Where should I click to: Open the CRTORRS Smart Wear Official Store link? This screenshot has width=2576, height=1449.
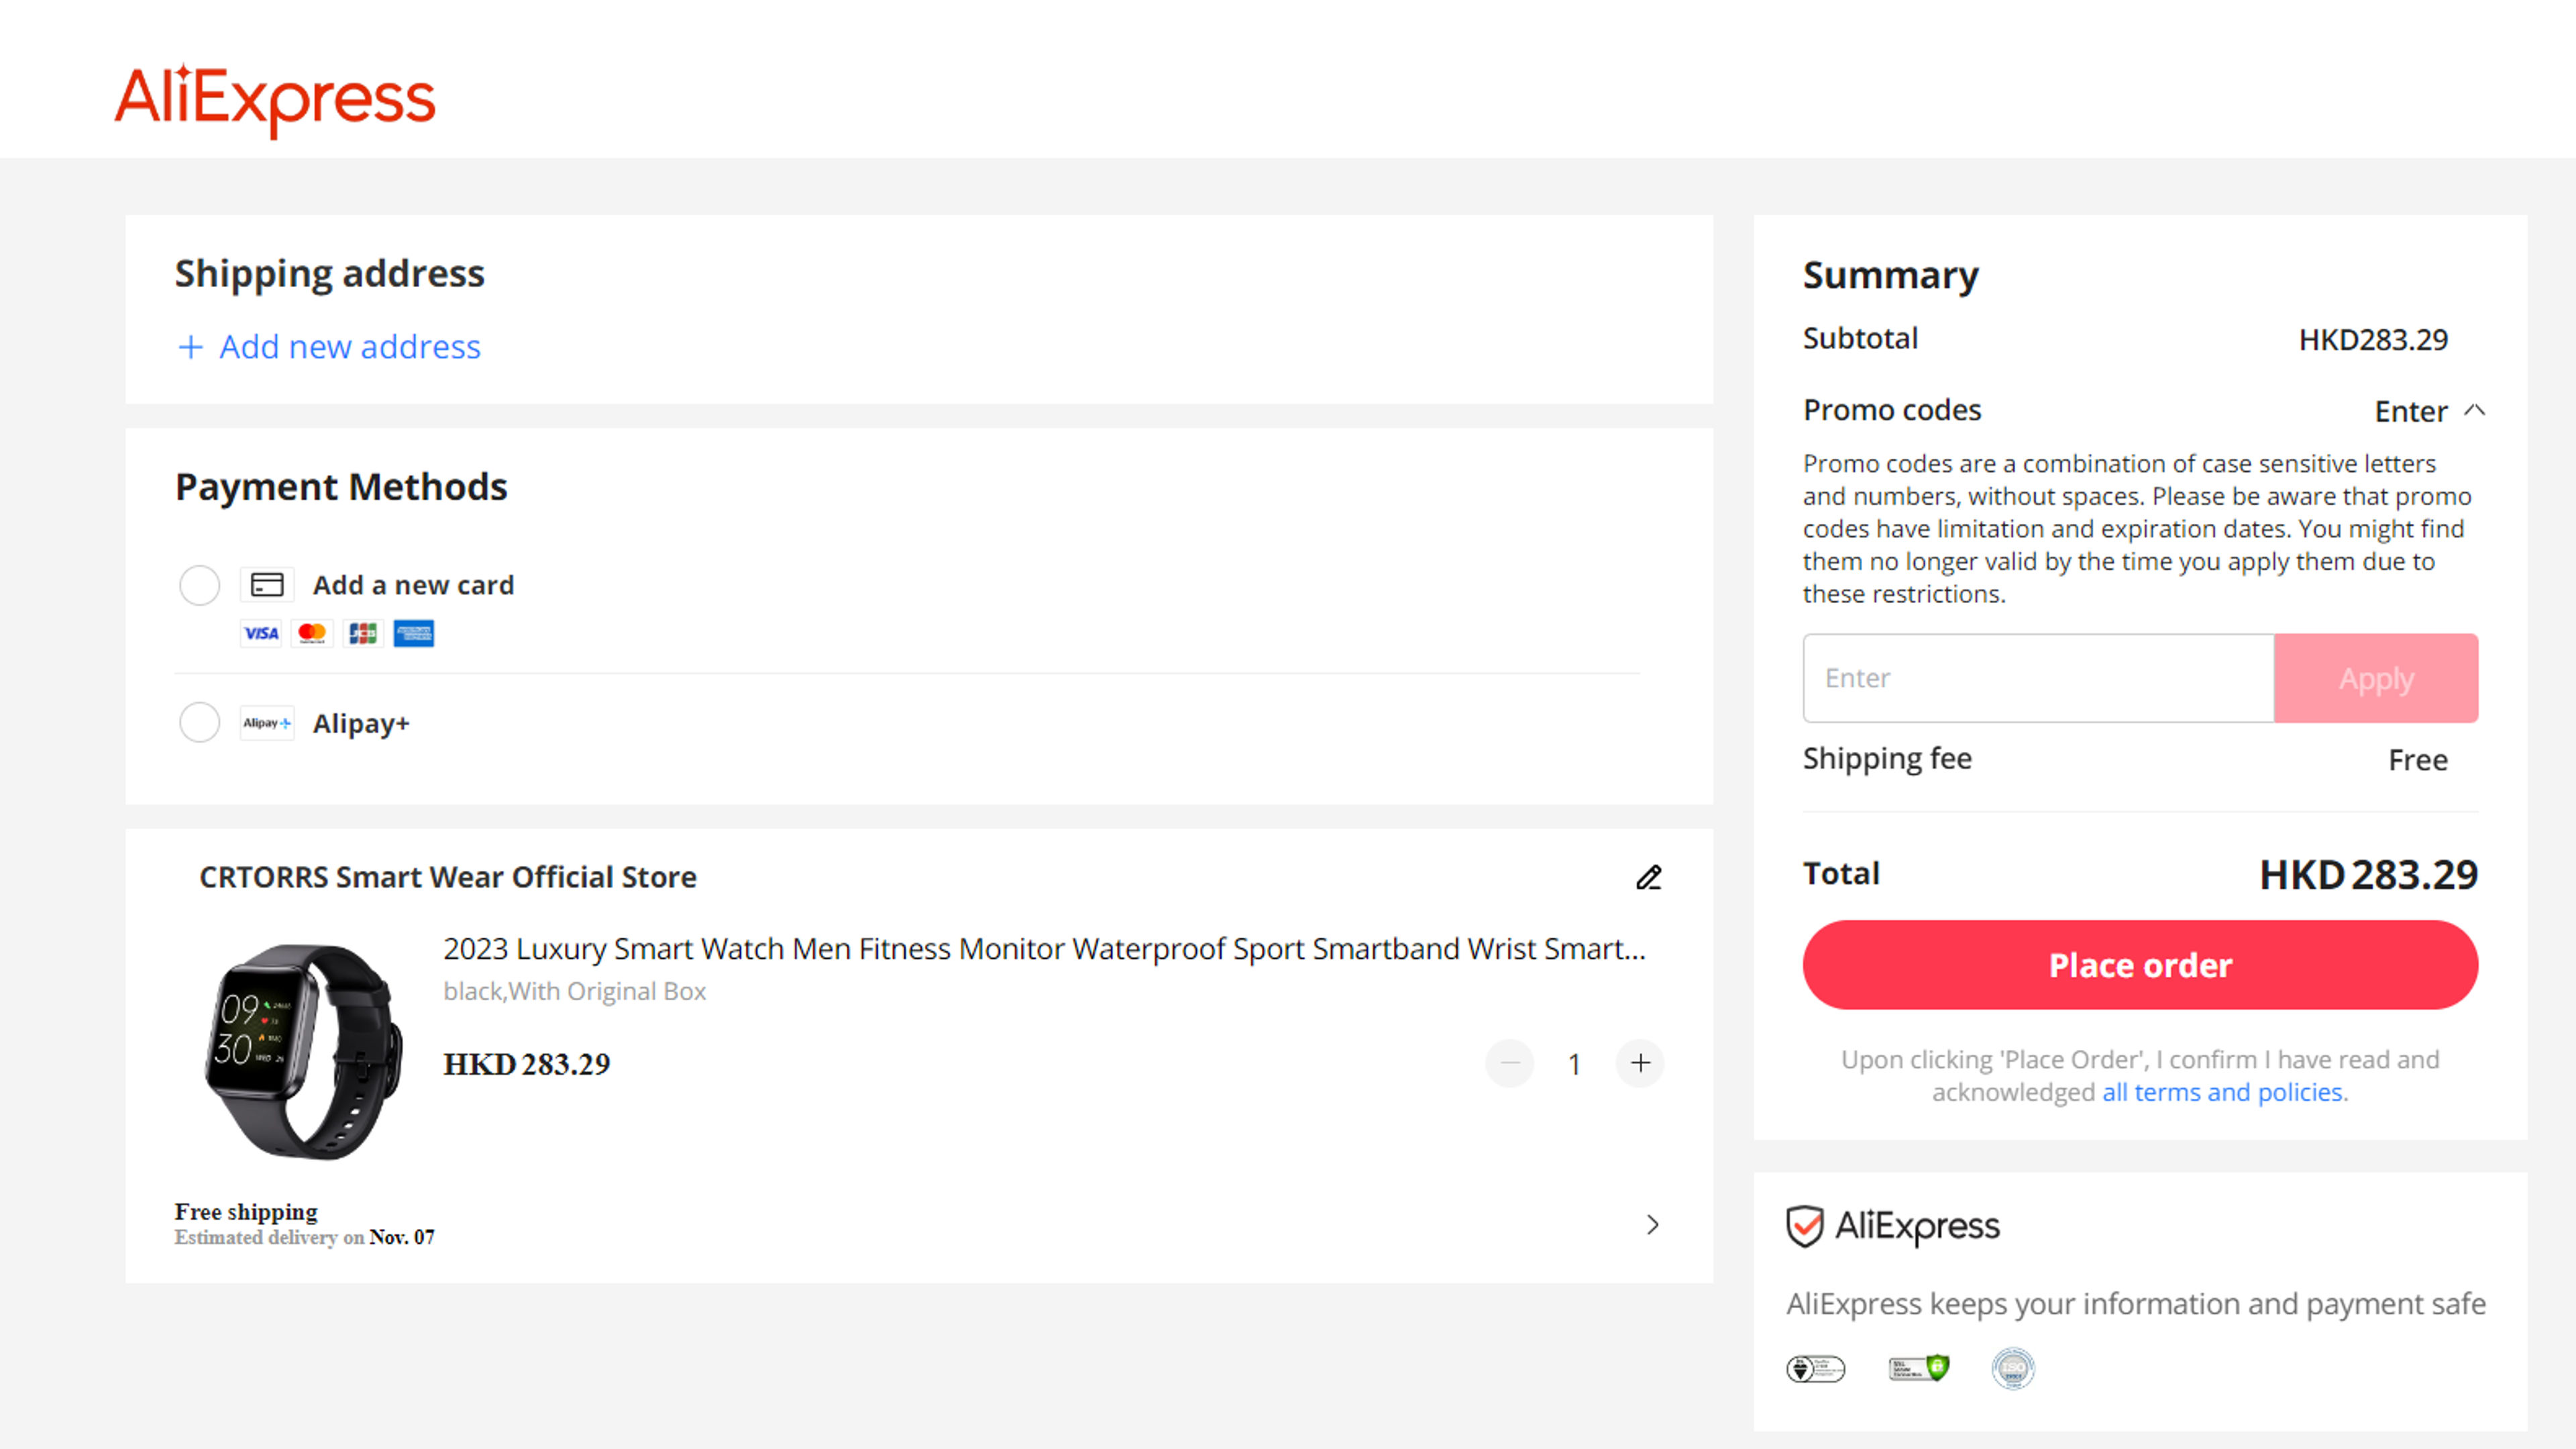point(448,877)
